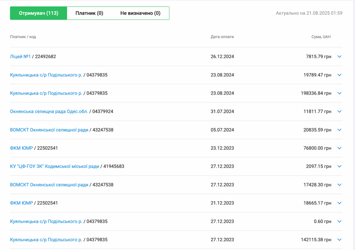Expand the 2097.15 грн payment row
The height and width of the screenshot is (250, 355).
pos(339,166)
